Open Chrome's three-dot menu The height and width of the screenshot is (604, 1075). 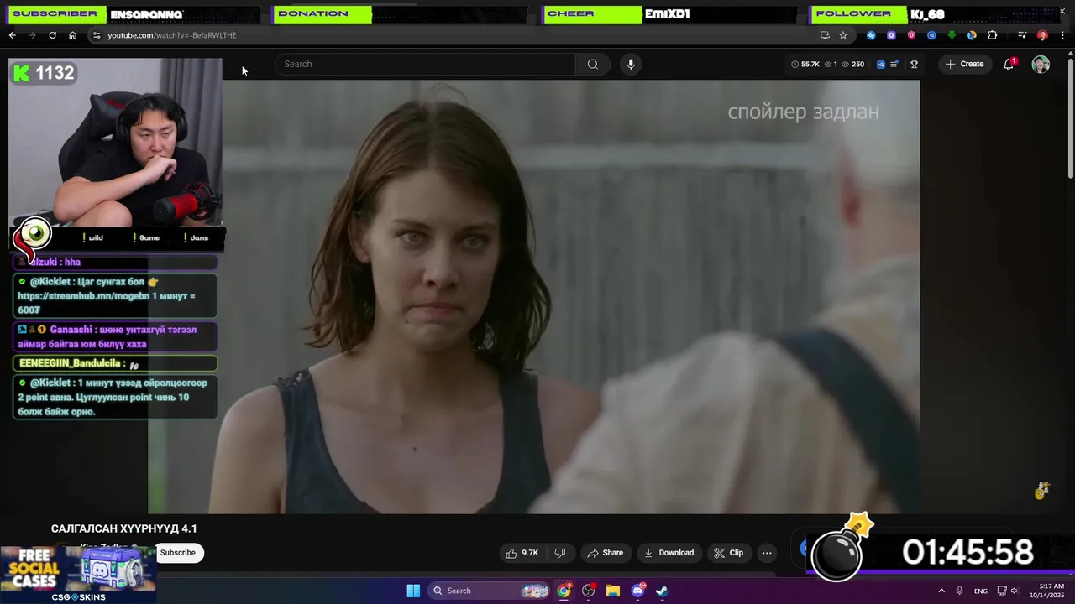(x=1062, y=35)
